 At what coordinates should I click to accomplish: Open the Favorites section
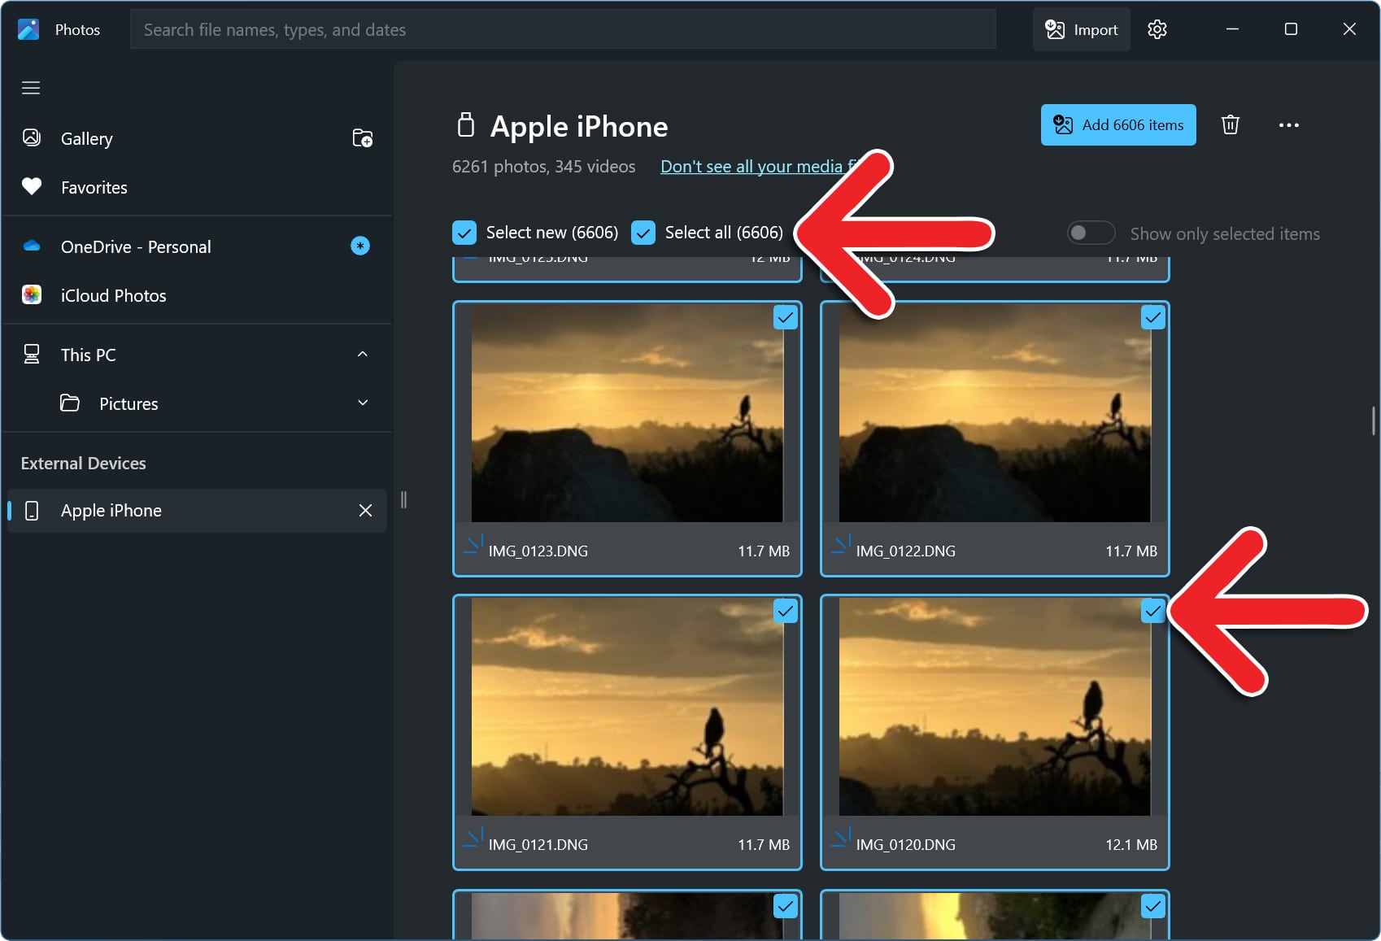coord(94,188)
